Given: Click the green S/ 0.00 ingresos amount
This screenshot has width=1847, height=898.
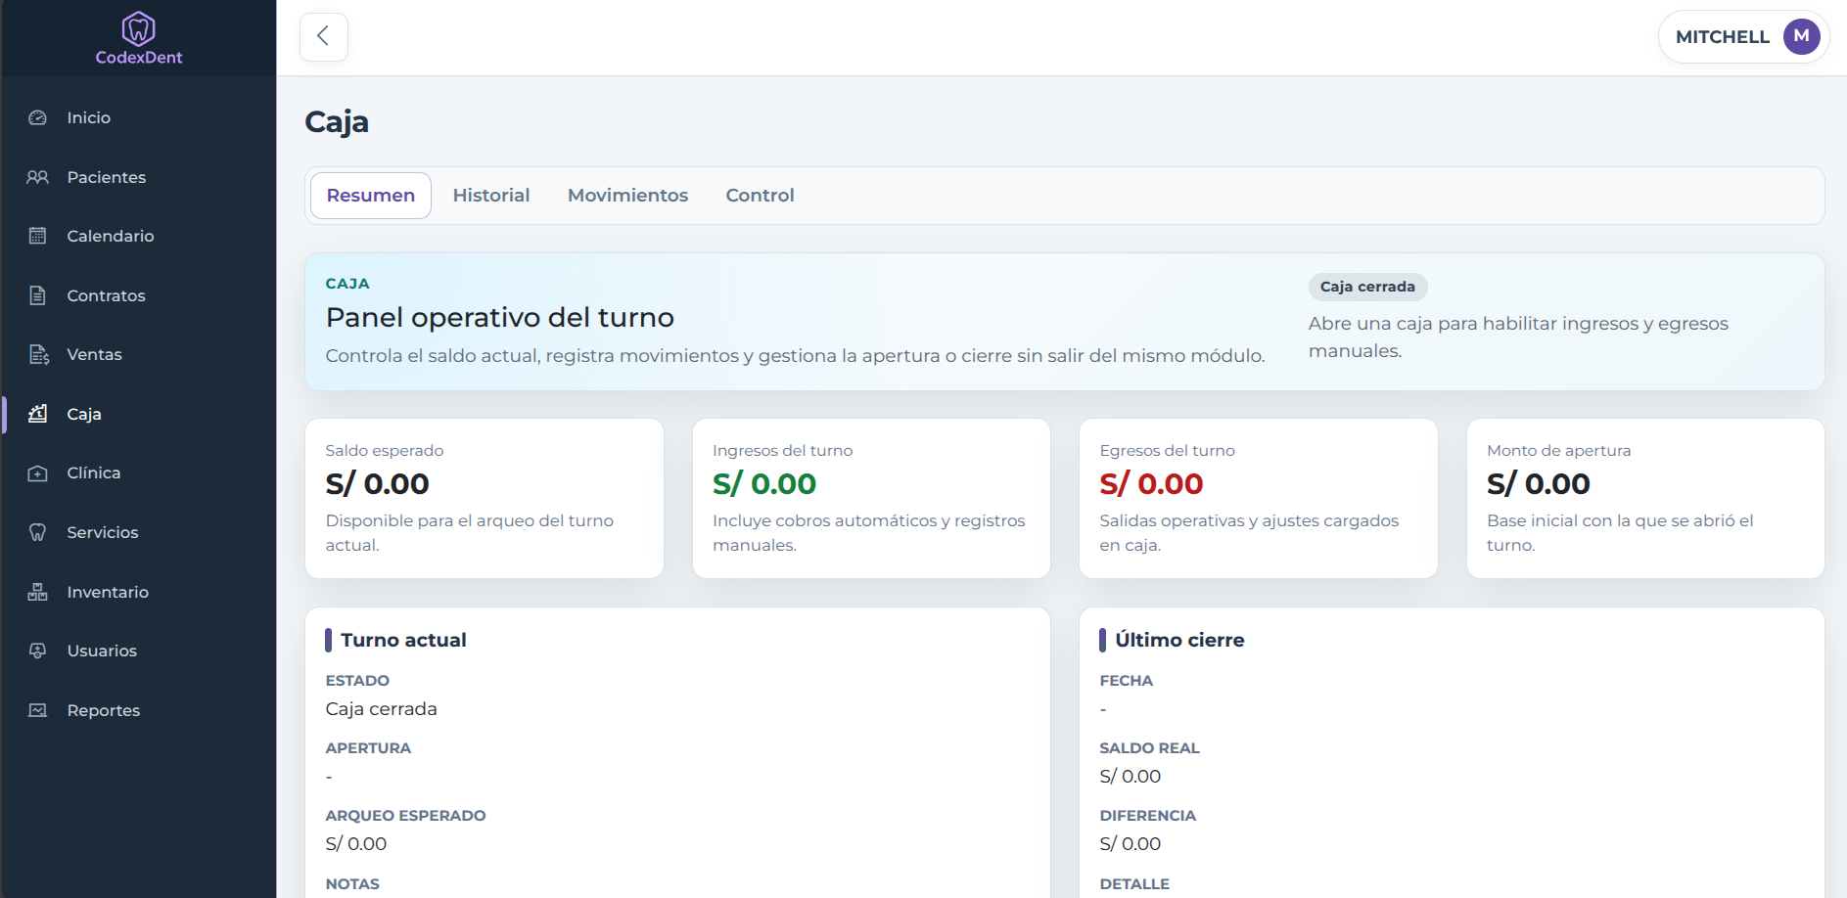Looking at the screenshot, I should tap(764, 483).
